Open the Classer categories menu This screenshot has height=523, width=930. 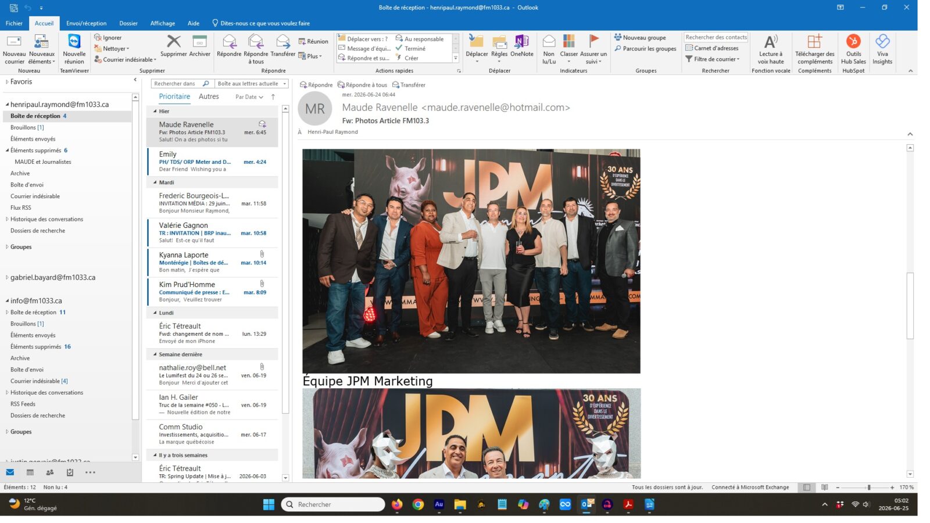coord(569,49)
